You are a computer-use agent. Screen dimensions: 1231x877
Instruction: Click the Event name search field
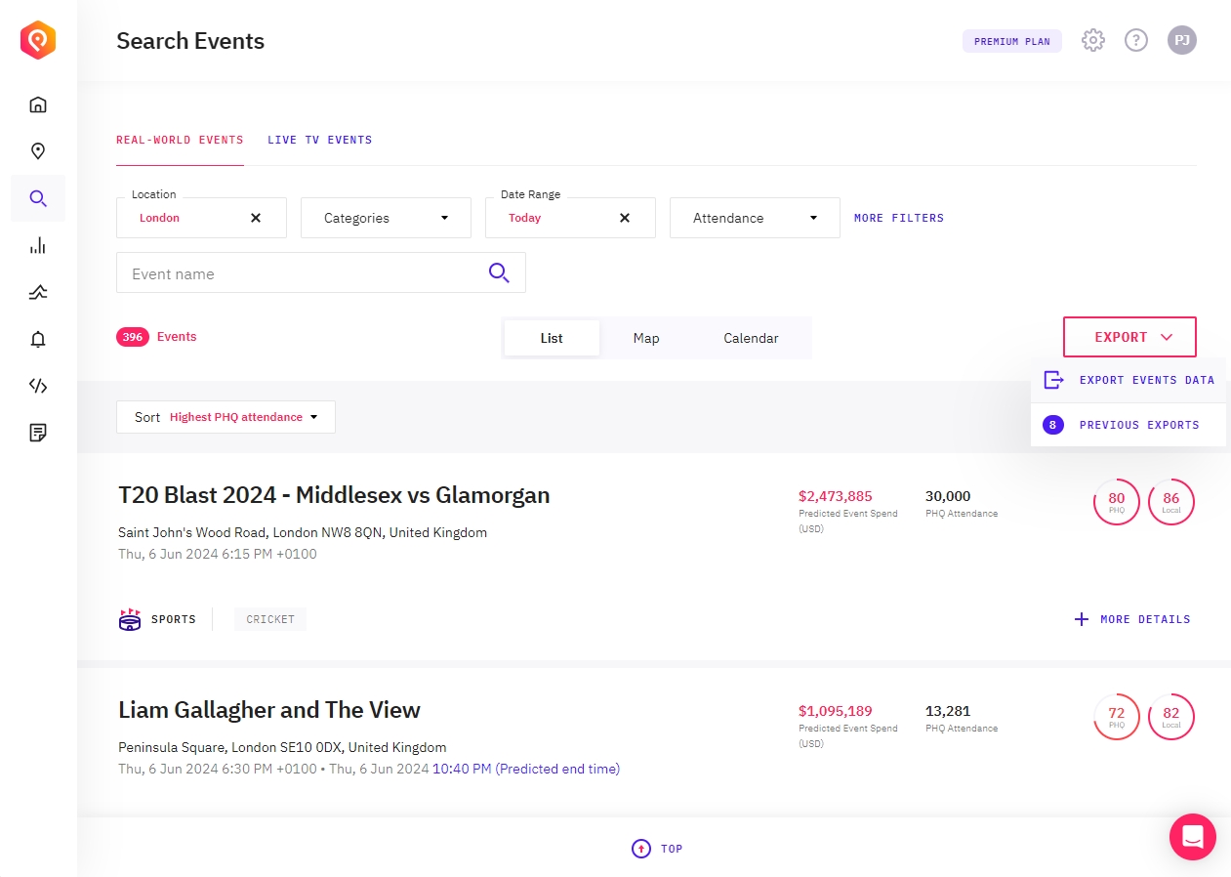pos(303,273)
